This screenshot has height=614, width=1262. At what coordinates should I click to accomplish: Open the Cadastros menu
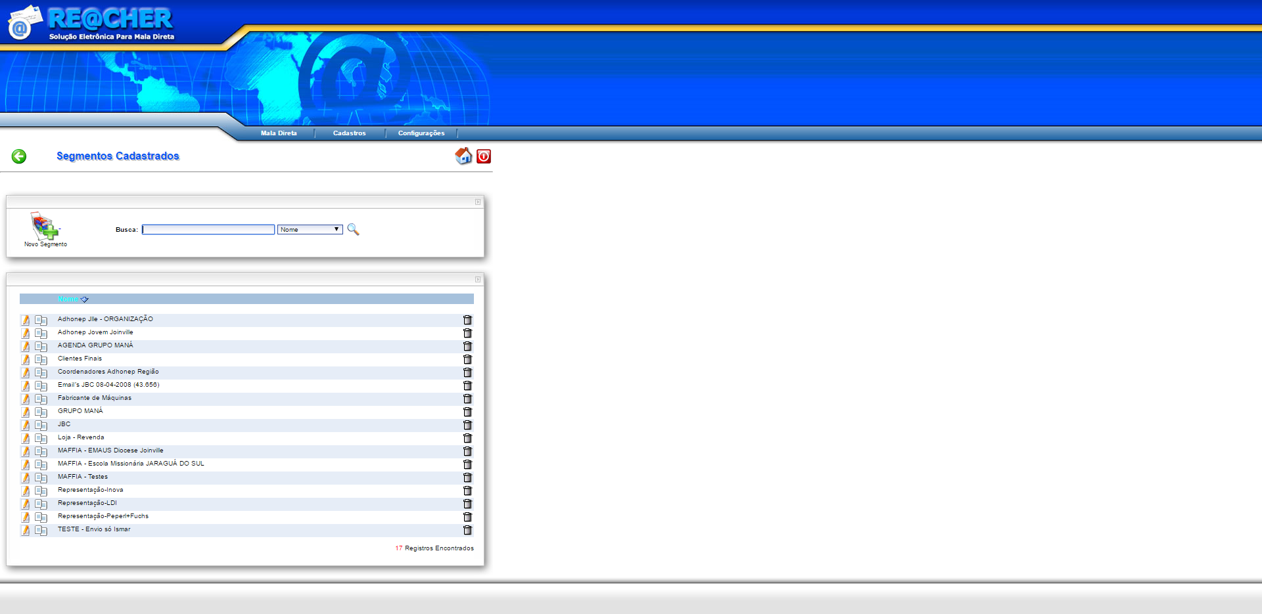point(349,133)
